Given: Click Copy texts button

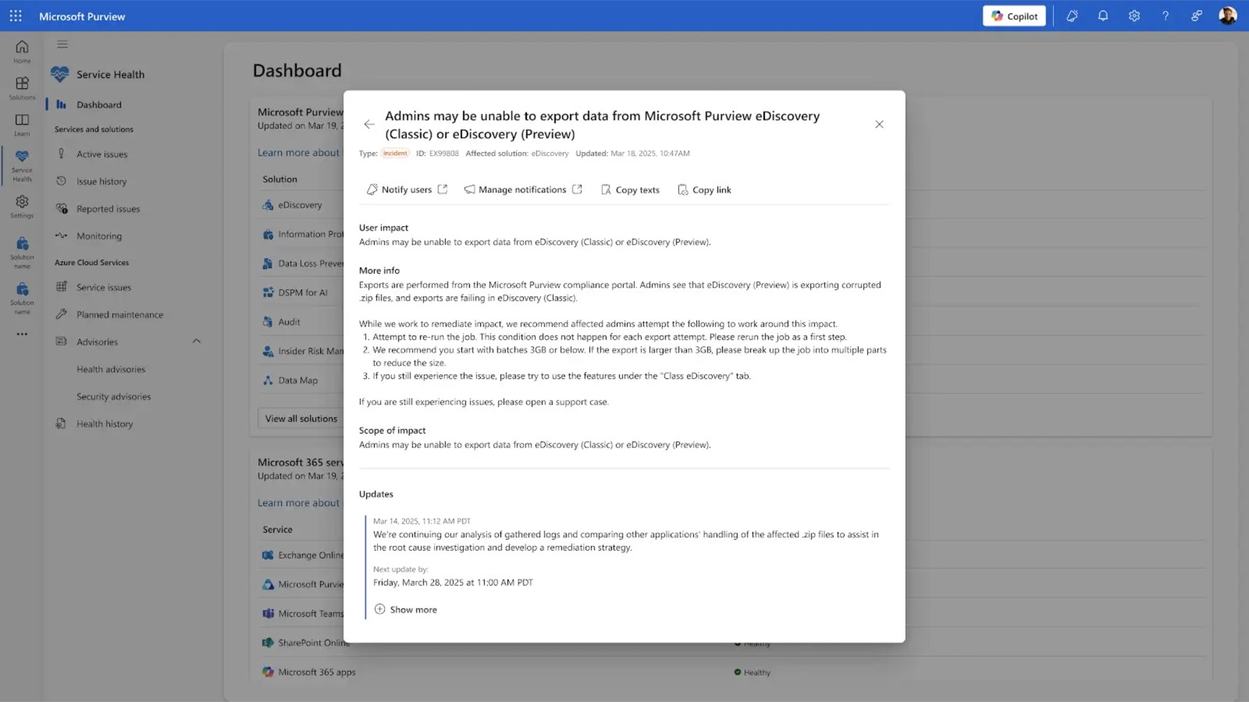Looking at the screenshot, I should [630, 190].
